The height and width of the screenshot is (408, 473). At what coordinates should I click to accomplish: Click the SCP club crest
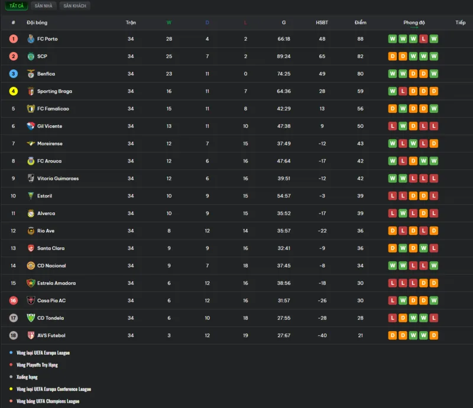pos(31,56)
